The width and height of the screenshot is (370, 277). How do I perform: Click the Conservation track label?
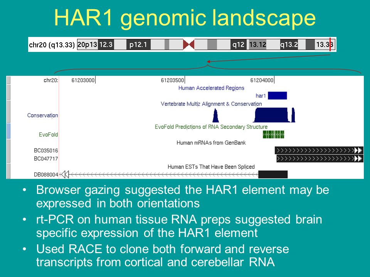pos(42,115)
